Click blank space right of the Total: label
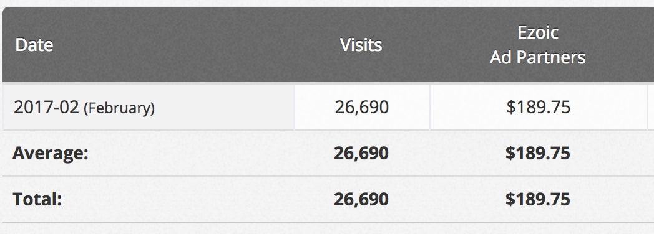The image size is (654, 234). pyautogui.click(x=196, y=199)
